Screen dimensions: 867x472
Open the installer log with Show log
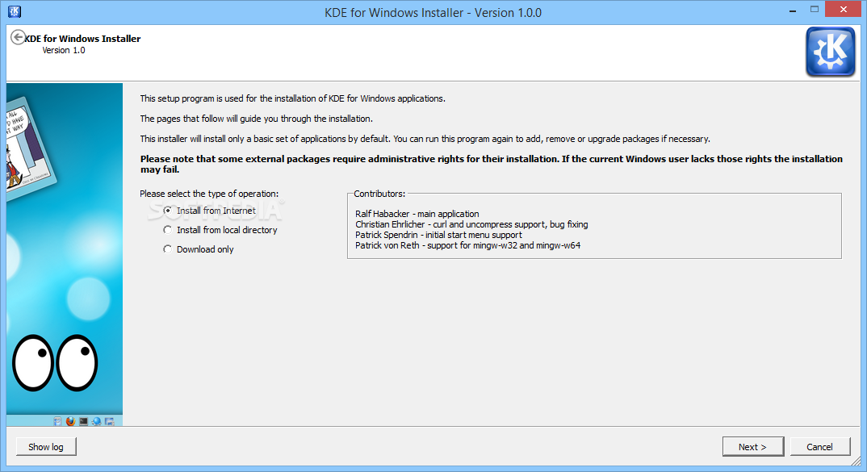point(46,446)
